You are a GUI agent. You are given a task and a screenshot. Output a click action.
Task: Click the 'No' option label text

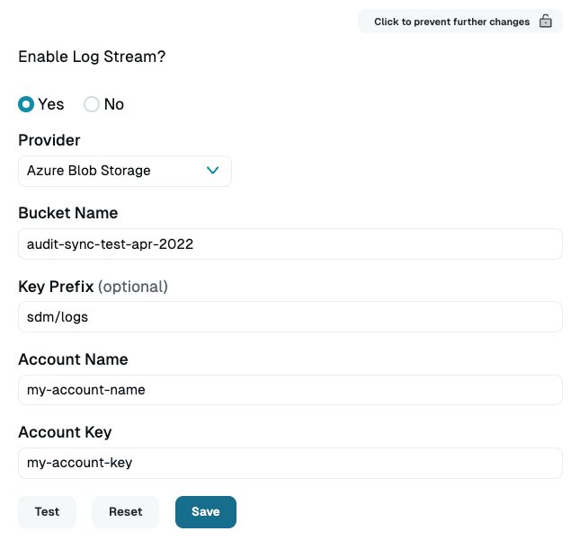(x=114, y=104)
